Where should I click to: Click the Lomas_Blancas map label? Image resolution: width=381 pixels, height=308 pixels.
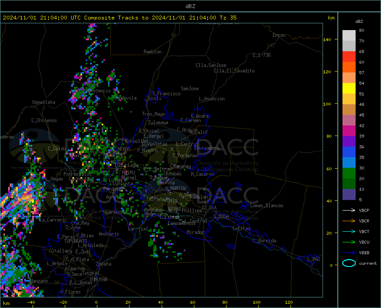tap(267, 205)
